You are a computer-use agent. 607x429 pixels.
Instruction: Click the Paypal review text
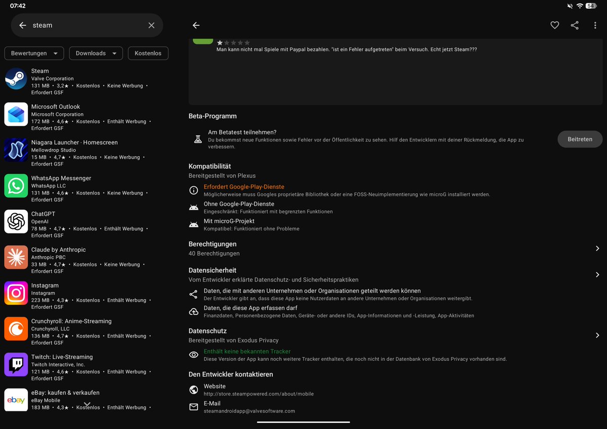point(346,50)
